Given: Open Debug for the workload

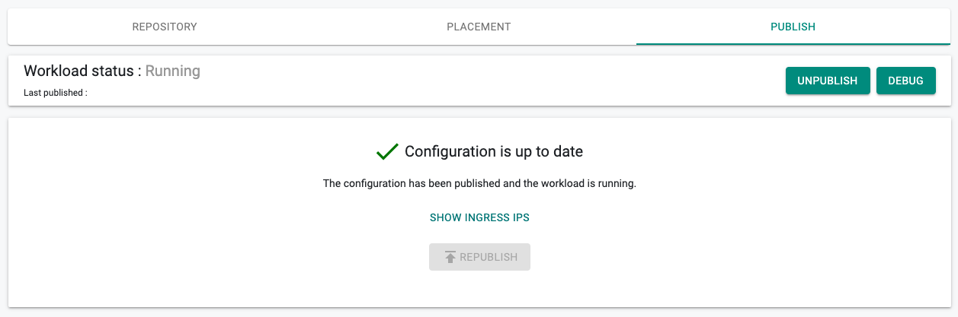Looking at the screenshot, I should coord(906,81).
